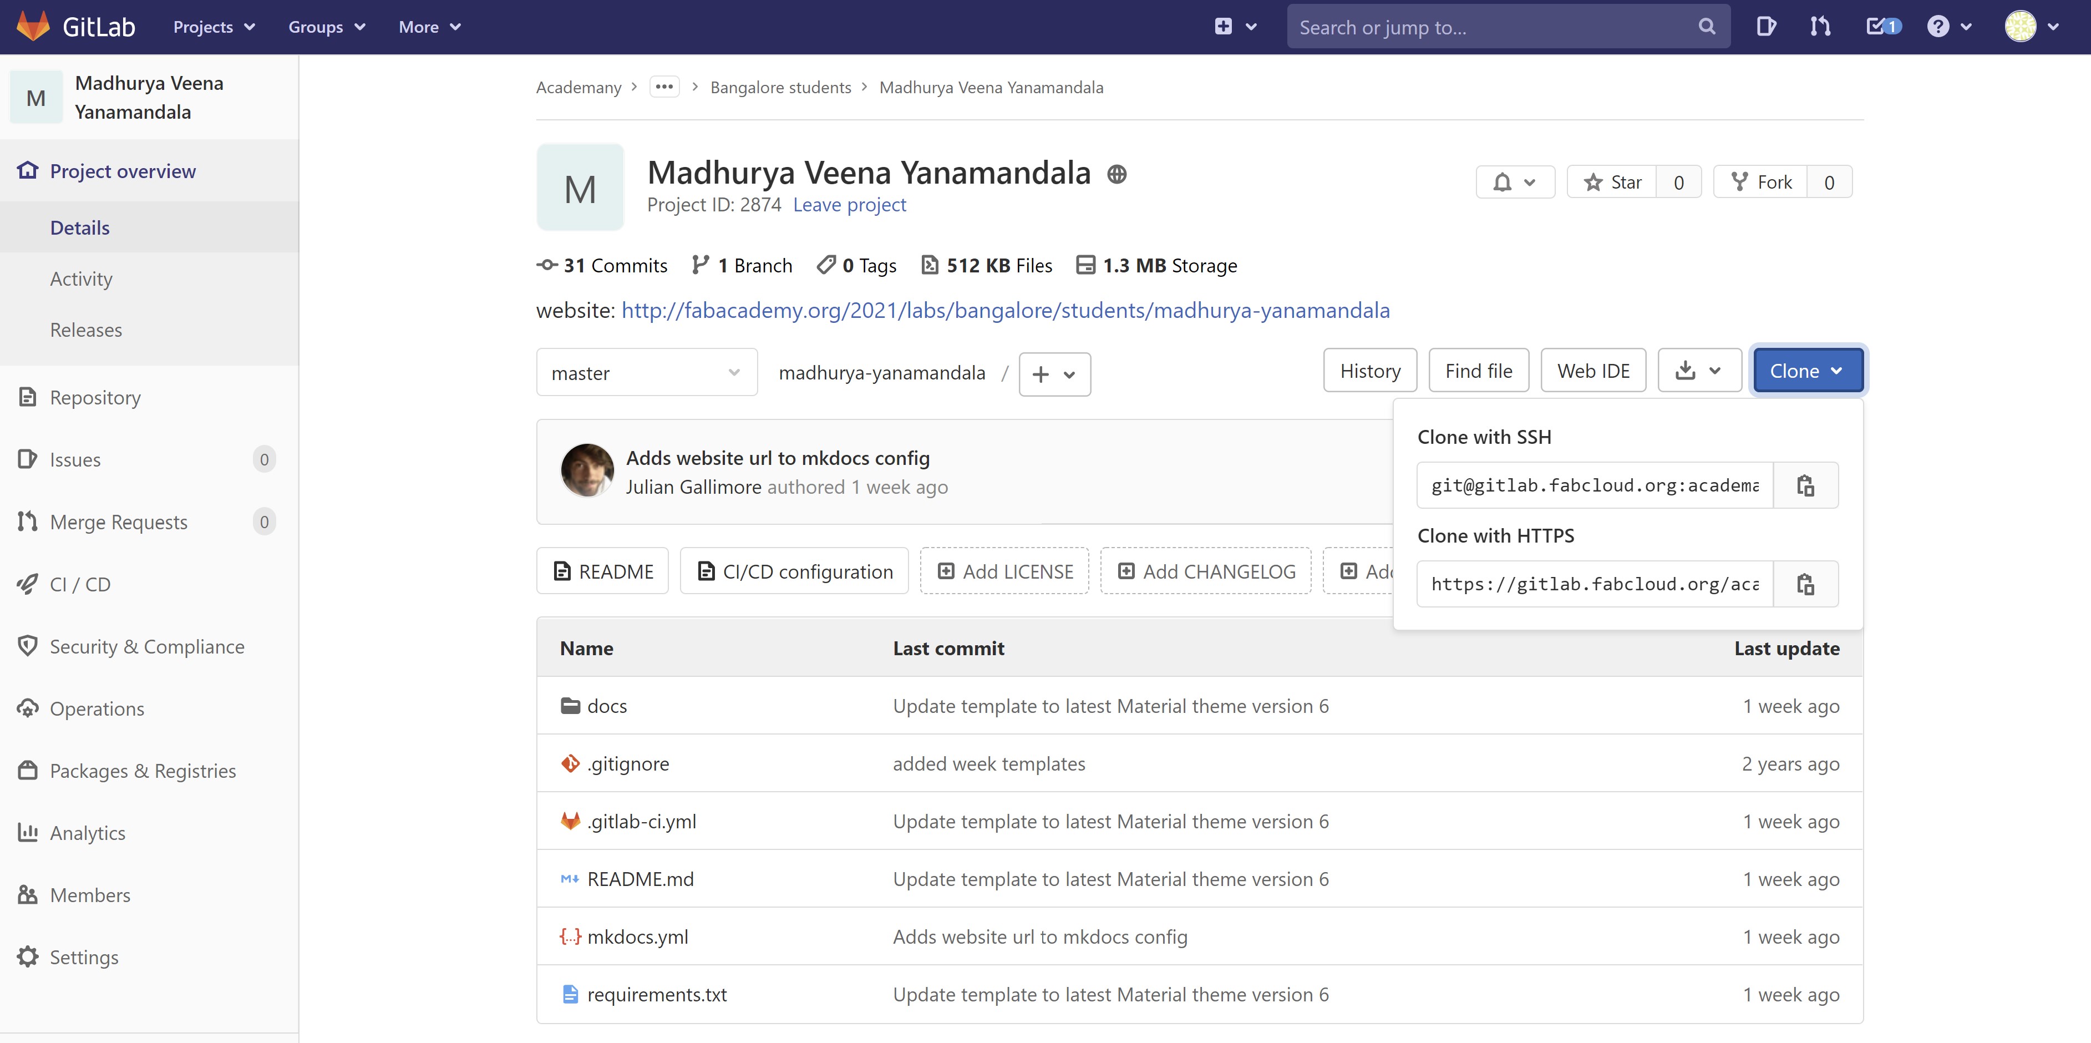The width and height of the screenshot is (2091, 1043).
Task: Open the .gitlab-ci.yml file
Action: pos(641,821)
